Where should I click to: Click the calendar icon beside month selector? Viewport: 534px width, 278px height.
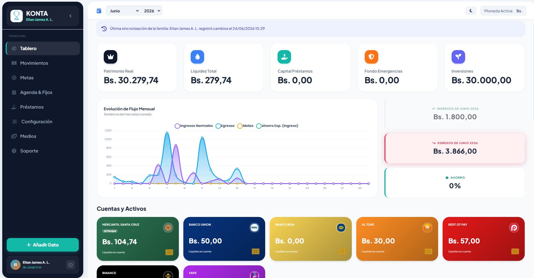99,11
